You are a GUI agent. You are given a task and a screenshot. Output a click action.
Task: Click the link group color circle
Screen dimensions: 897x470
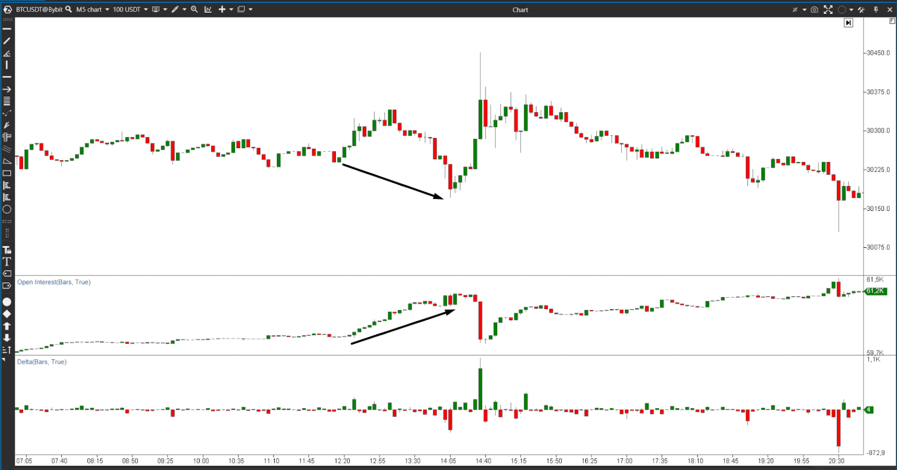pyautogui.click(x=841, y=10)
